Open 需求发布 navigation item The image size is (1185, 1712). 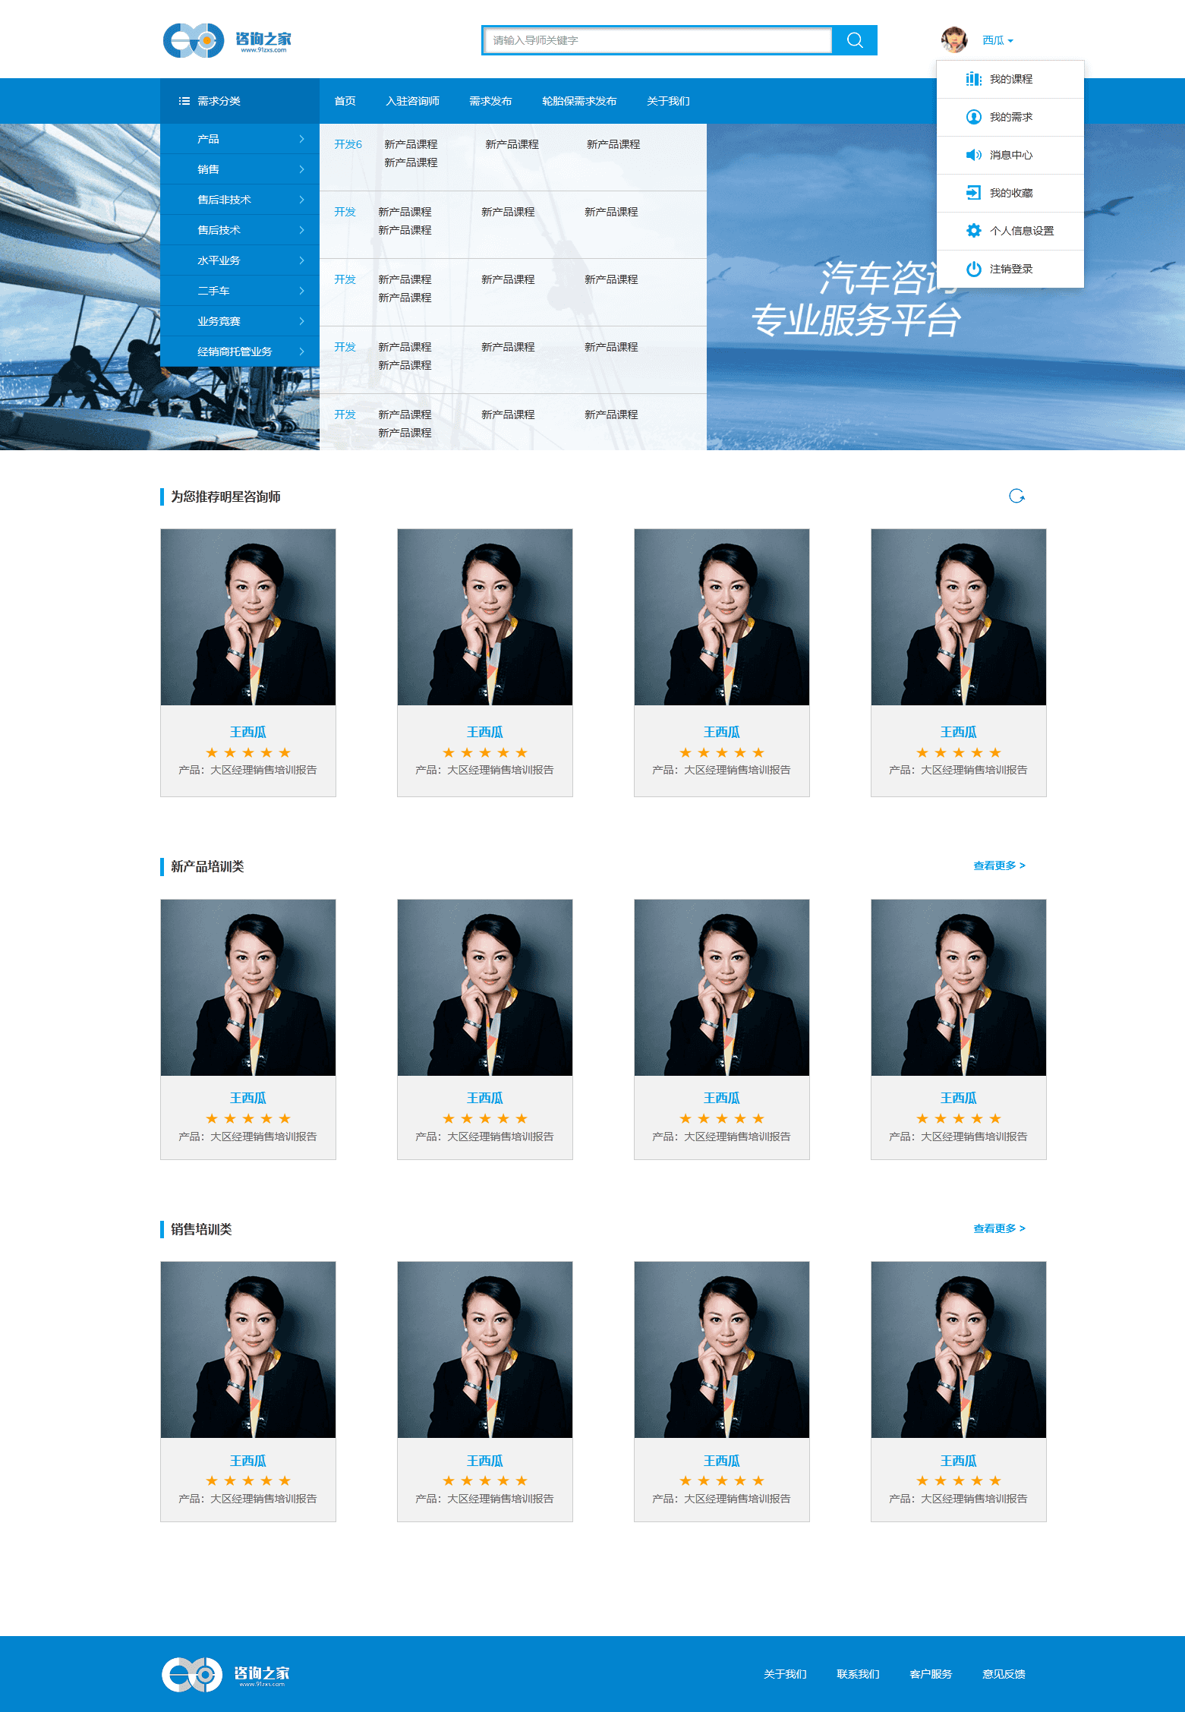pos(490,101)
